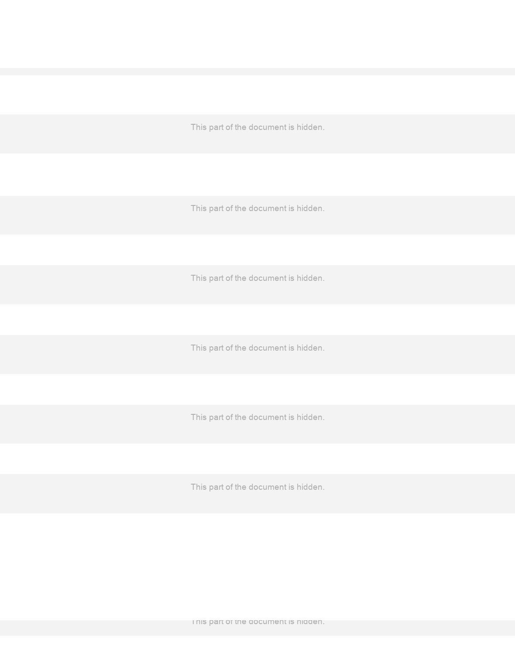This screenshot has height=666, width=515.
Task: Click the white gap between third and fourth banners
Action: pyautogui.click(x=257, y=320)
